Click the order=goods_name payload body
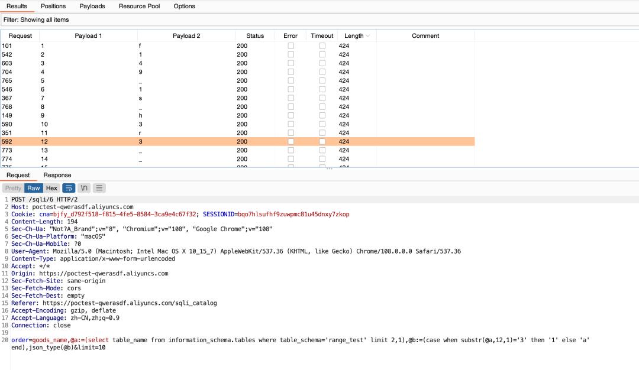This screenshot has height=370, width=639. click(x=301, y=343)
